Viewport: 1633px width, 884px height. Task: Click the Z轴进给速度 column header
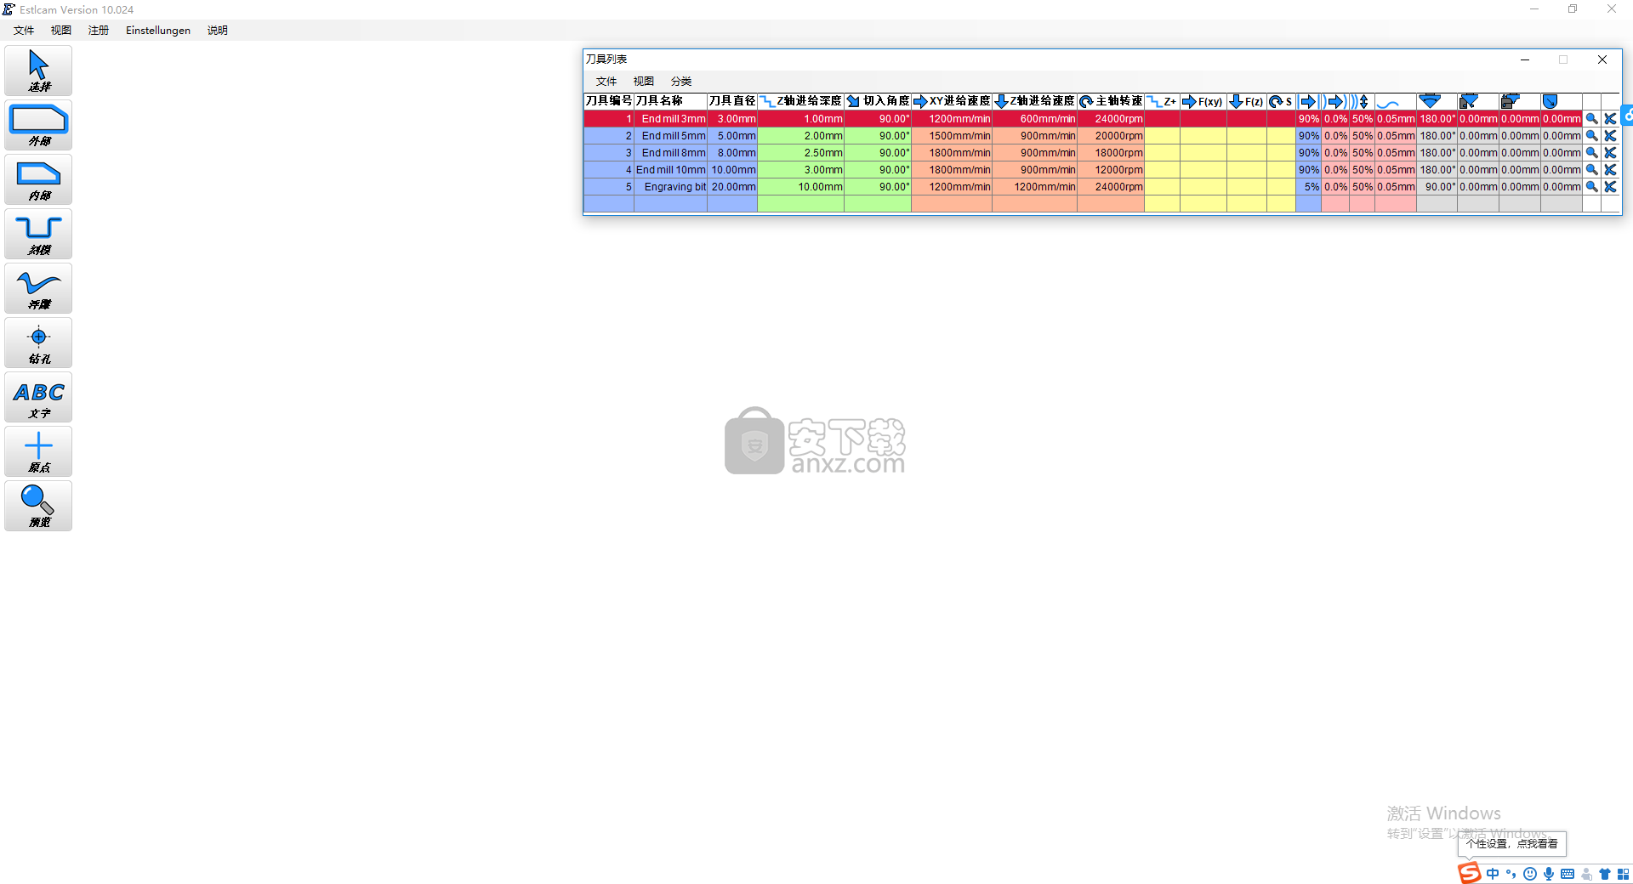tap(1034, 101)
